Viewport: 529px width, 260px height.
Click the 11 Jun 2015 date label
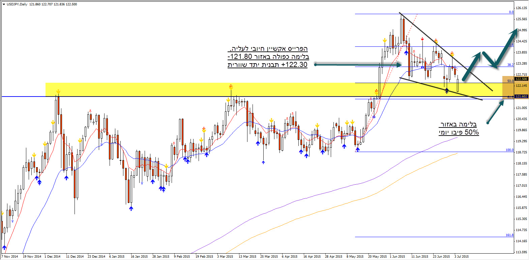point(420,257)
